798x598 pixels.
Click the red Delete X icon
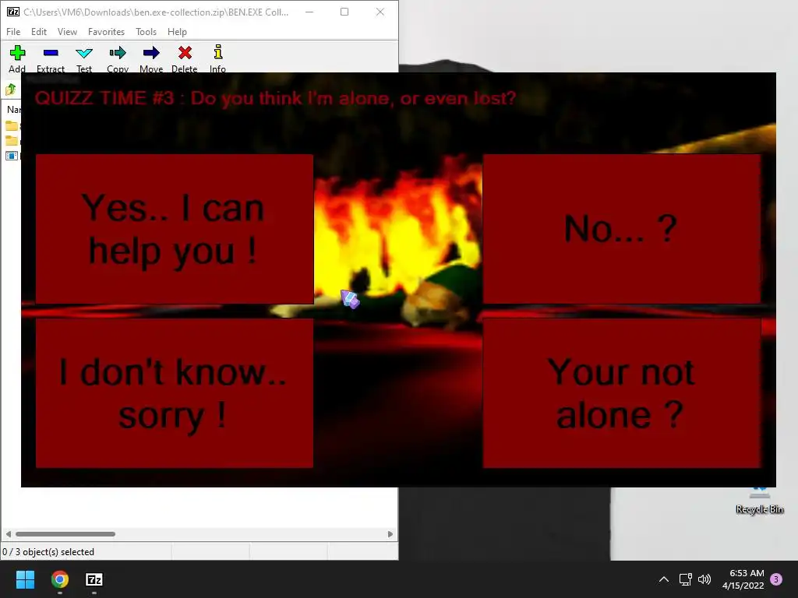coord(185,53)
